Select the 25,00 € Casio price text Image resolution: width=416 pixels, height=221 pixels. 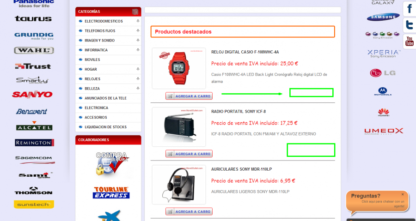click(289, 64)
